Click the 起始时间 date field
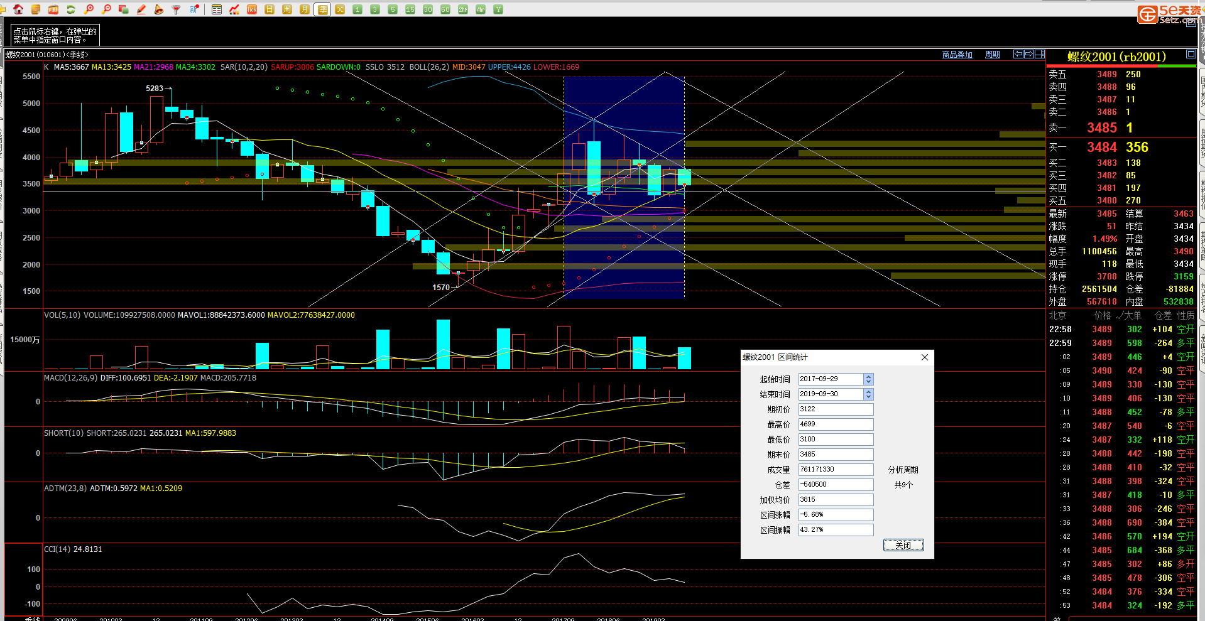This screenshot has width=1205, height=621. pos(831,379)
